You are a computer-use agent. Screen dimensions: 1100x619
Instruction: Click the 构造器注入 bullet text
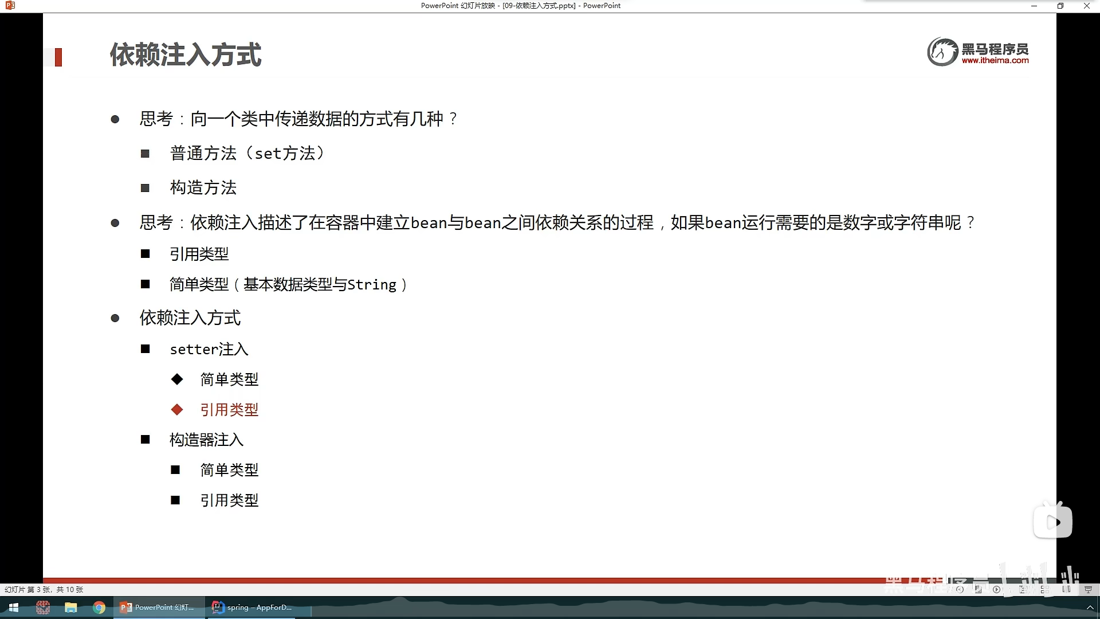pyautogui.click(x=207, y=440)
